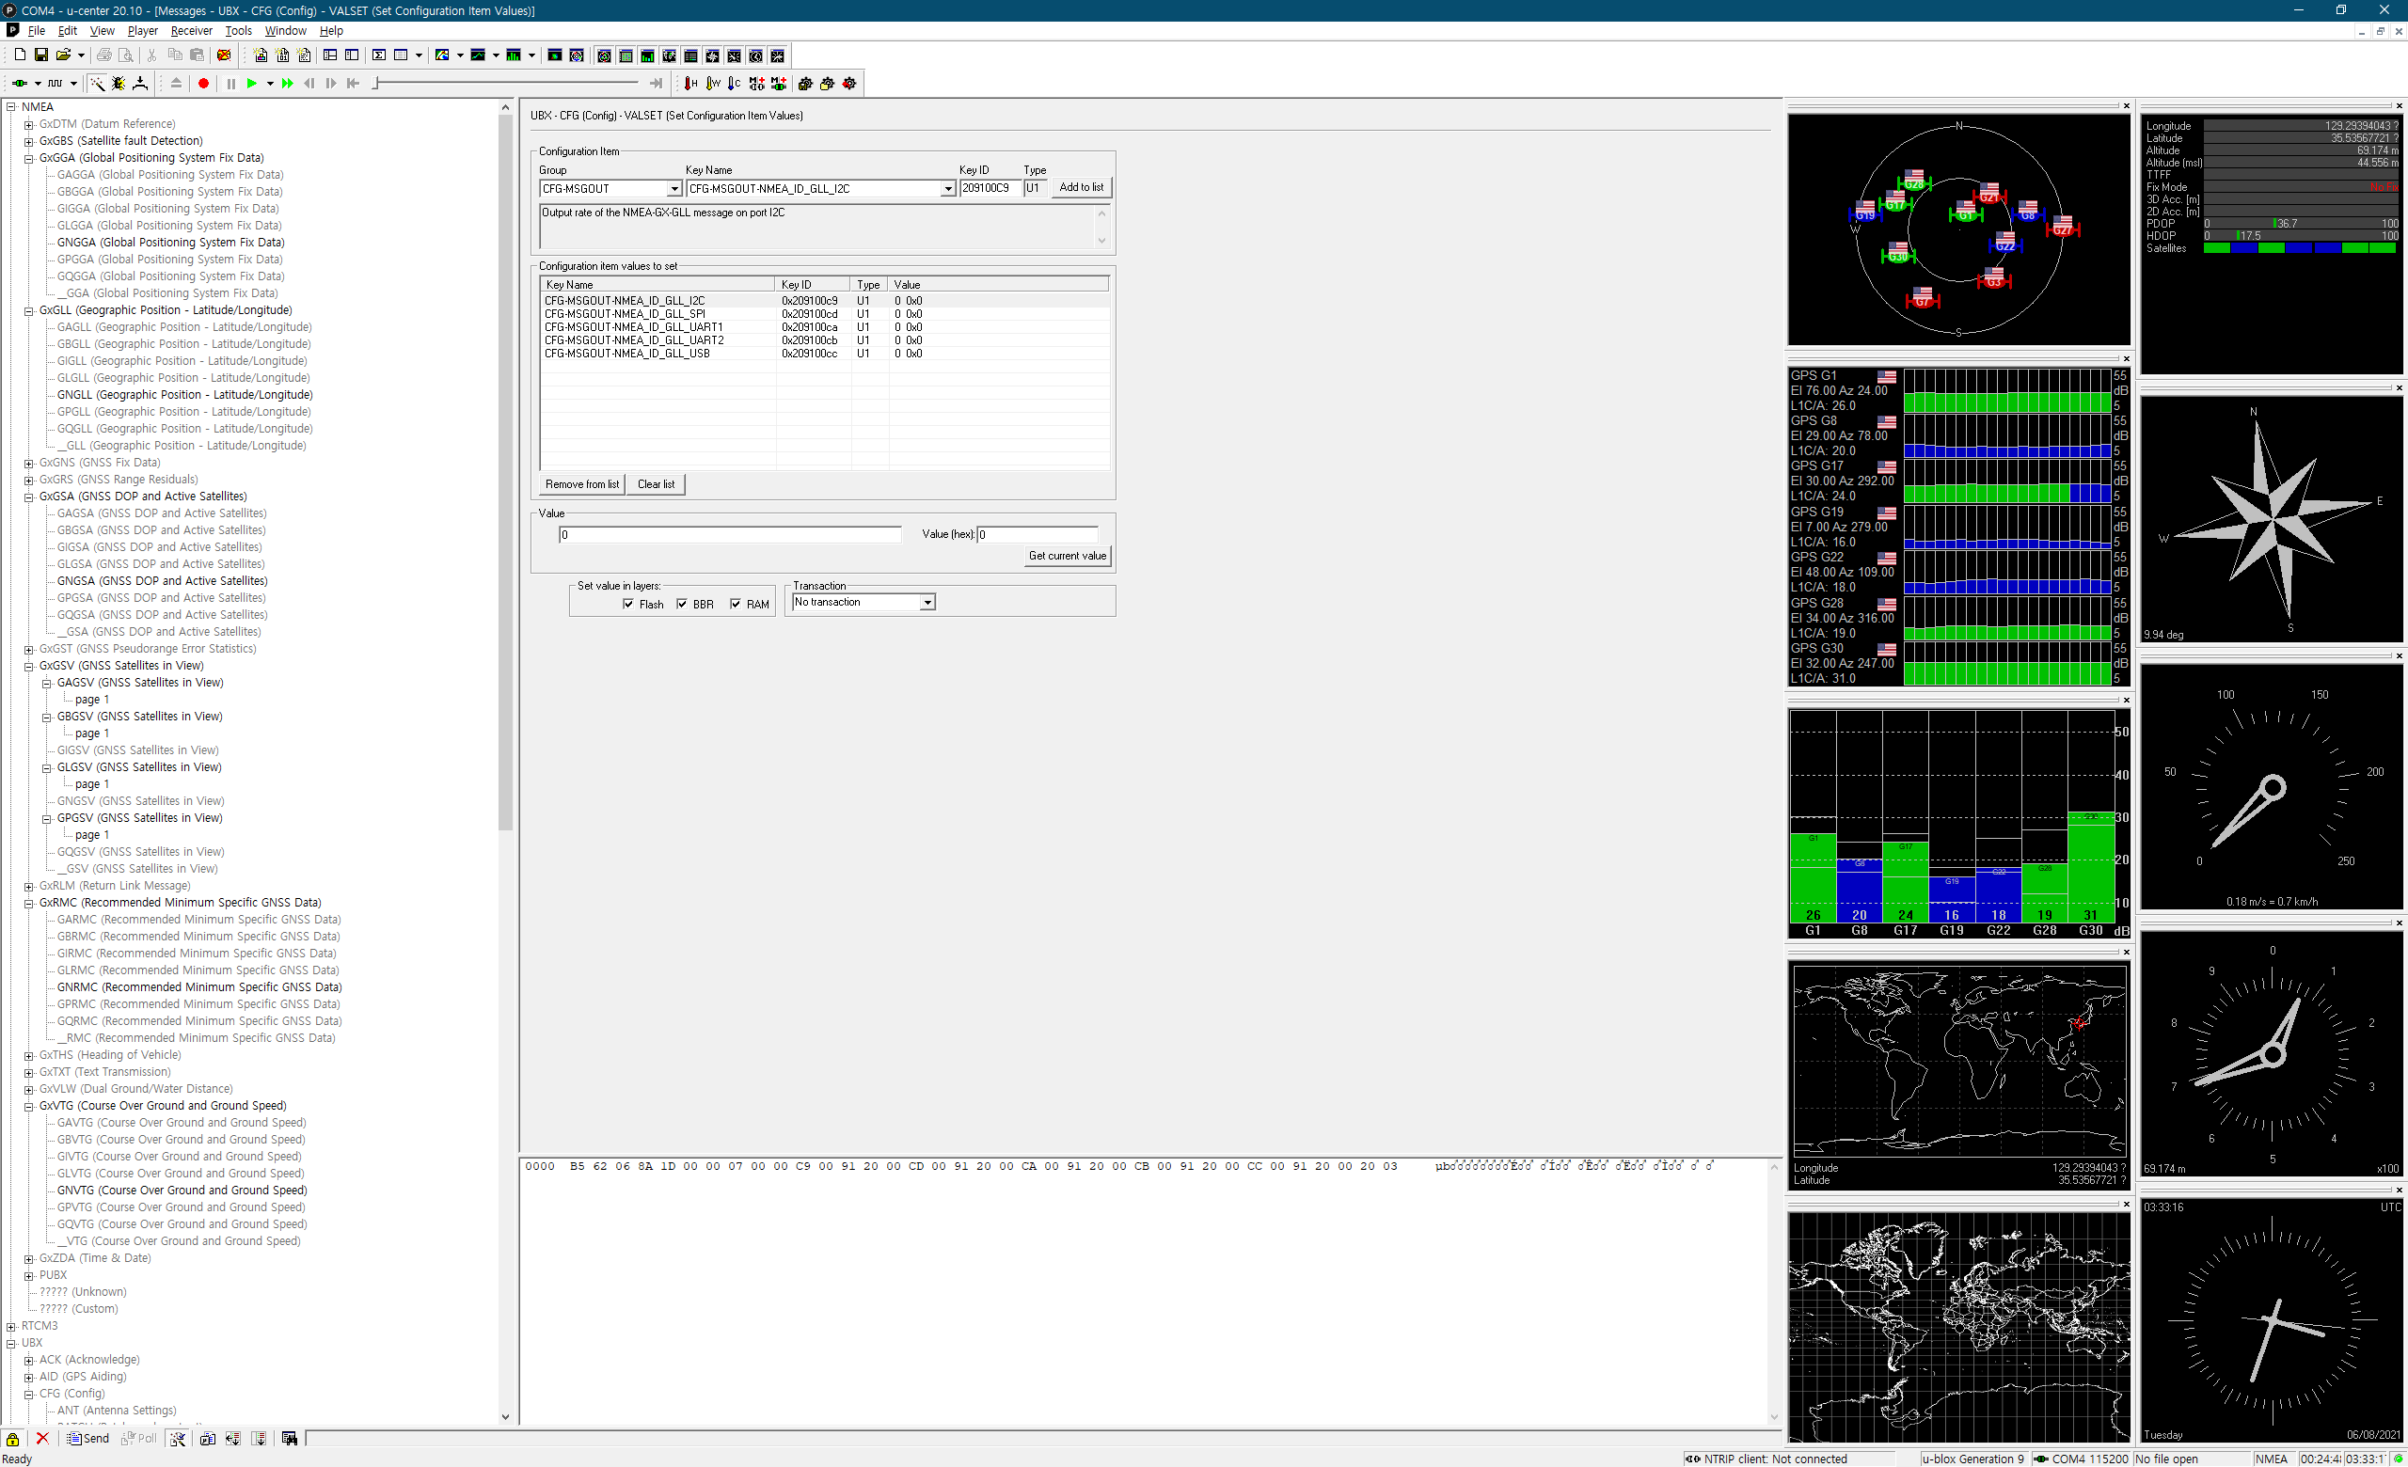Click the hot start thermometer H icon

[691, 84]
